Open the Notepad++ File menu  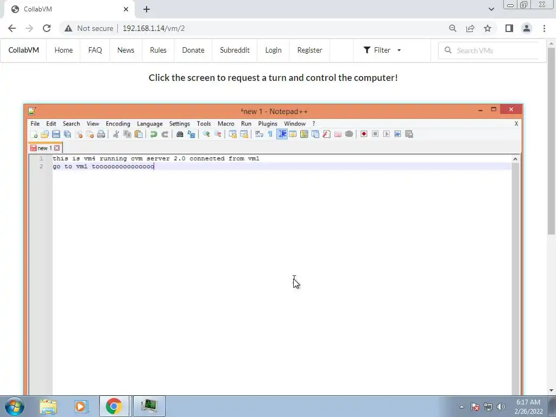click(35, 124)
